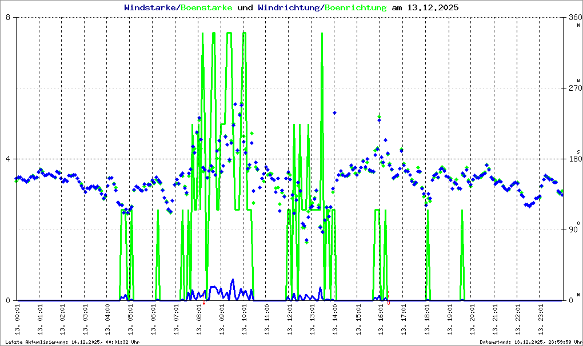Click the time label '13. 01:01'
Screen dimensions: 583x346
(40, 319)
